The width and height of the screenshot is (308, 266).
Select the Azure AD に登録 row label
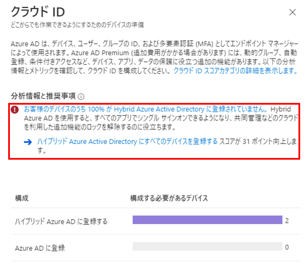[x=40, y=248]
